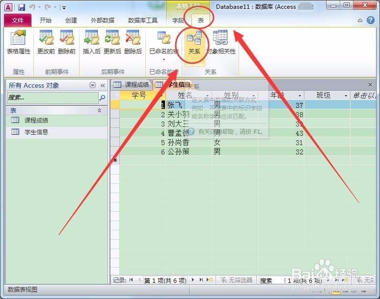Click the cell containing 公孙策
The width and height of the screenshot is (380, 299).
click(x=189, y=151)
